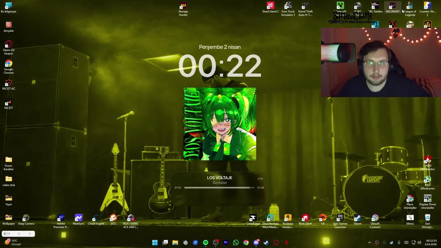Viewport: 441px width, 248px height.
Task: Launch Cheat Engine shortcut
Action: 96,220
